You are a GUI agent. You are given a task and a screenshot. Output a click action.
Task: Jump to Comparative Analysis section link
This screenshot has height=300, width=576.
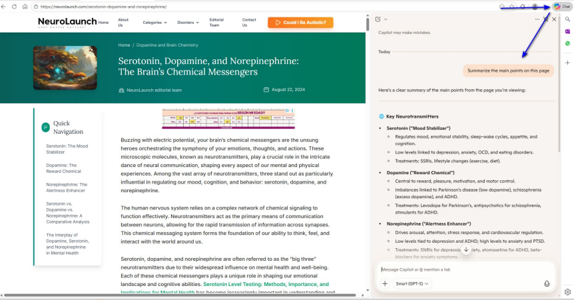coord(68,213)
